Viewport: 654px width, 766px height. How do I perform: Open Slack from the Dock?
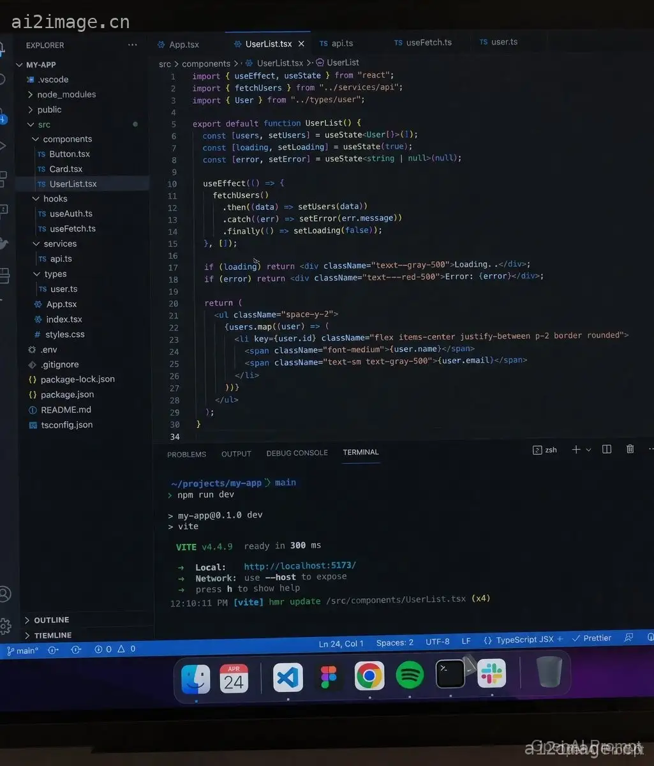click(x=491, y=673)
